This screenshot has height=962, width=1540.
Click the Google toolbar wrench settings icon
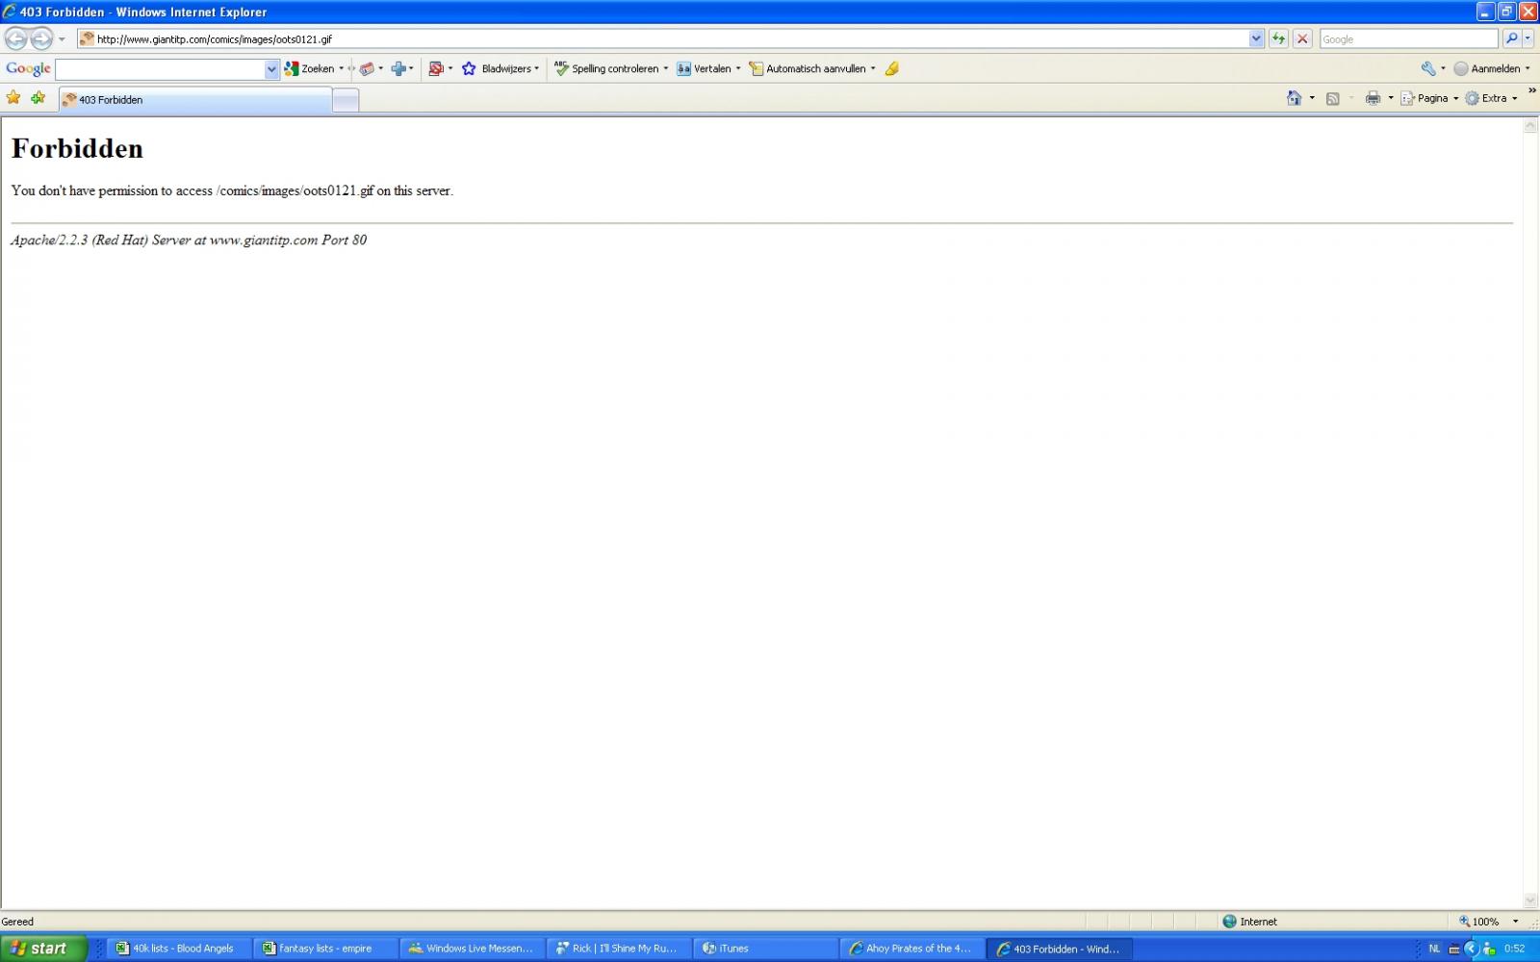click(x=1428, y=68)
